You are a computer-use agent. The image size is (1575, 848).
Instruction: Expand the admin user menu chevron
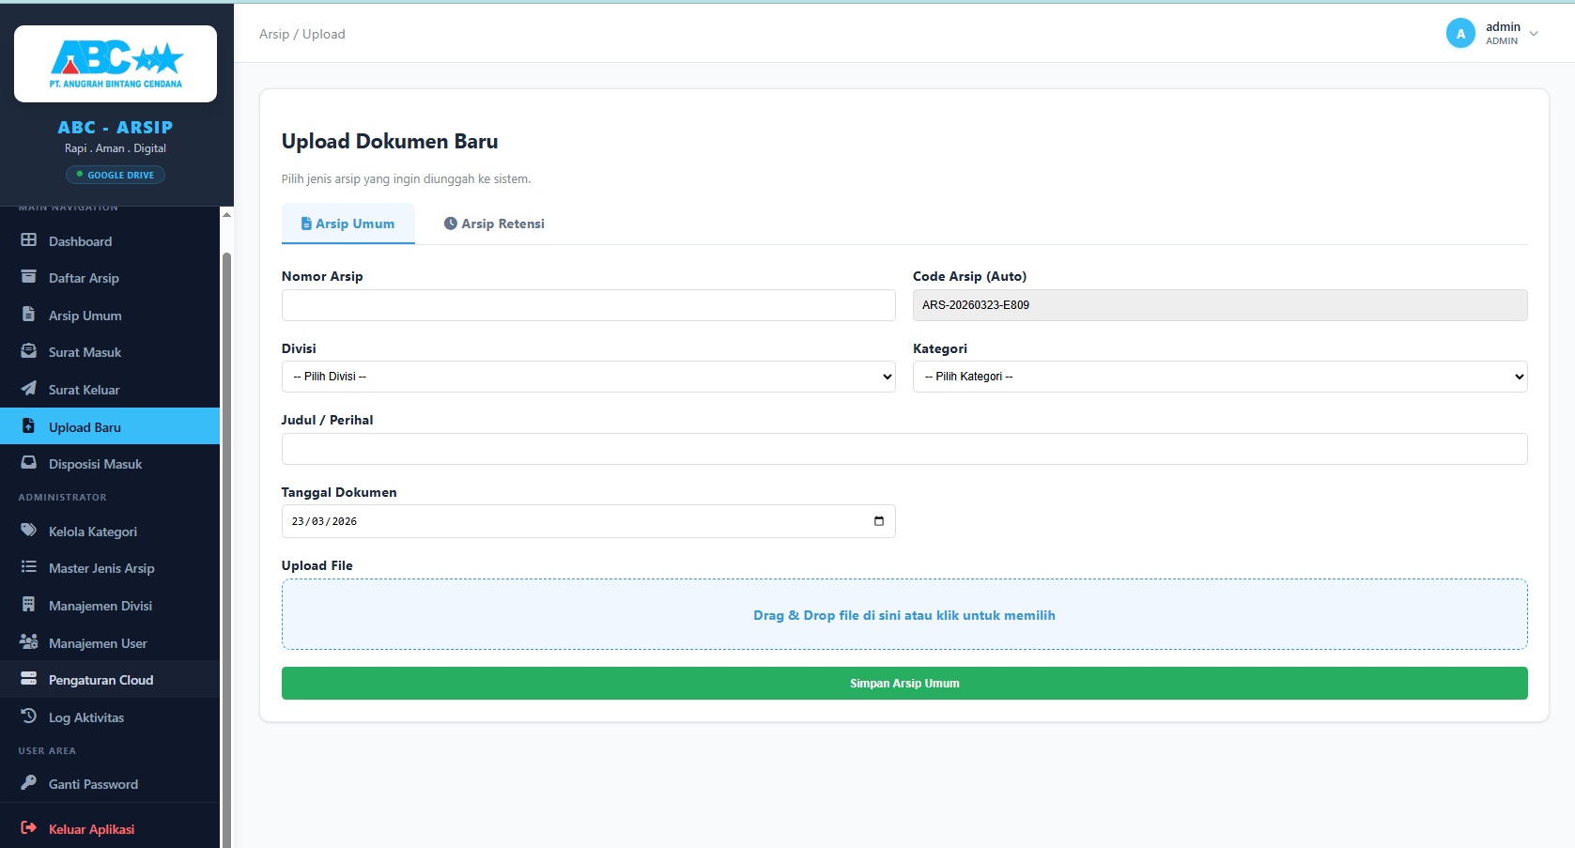[x=1534, y=34]
